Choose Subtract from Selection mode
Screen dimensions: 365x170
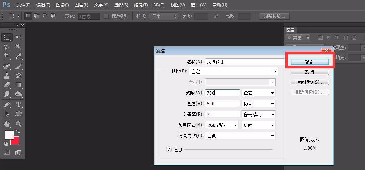(45, 16)
